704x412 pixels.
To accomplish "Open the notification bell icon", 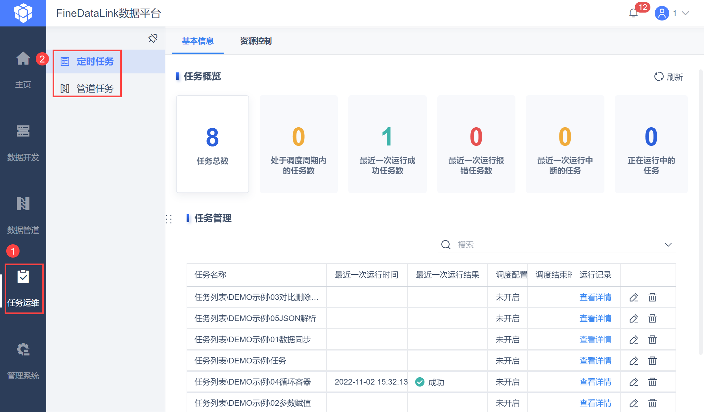I will (x=633, y=13).
